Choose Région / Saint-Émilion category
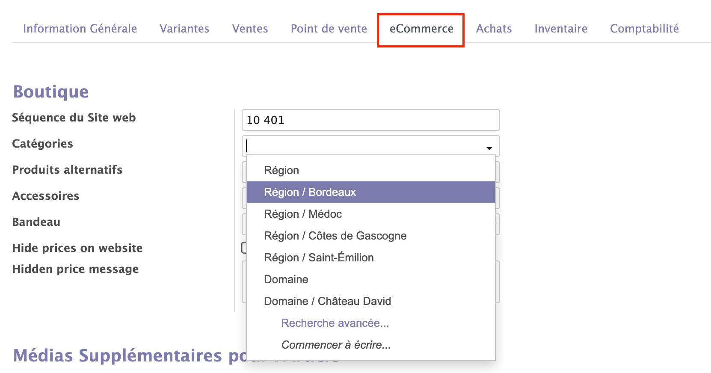The image size is (711, 373). click(319, 258)
